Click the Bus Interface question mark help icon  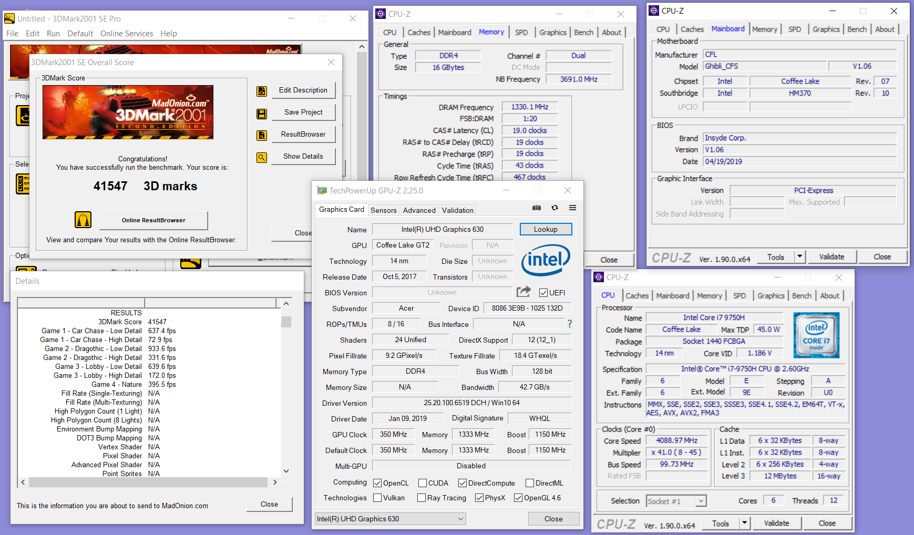click(569, 324)
